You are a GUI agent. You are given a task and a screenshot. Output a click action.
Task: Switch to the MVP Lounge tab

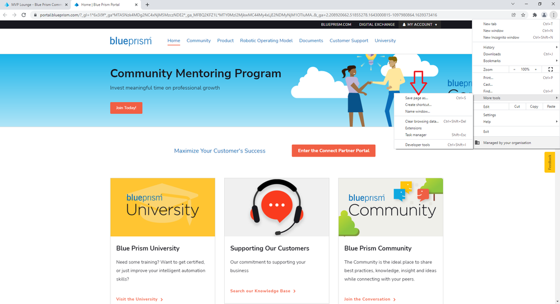35,4
